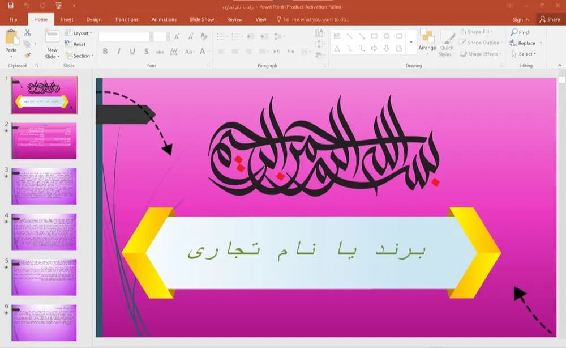Switch to the View tab
Image resolution: width=566 pixels, height=348 pixels.
tap(260, 19)
